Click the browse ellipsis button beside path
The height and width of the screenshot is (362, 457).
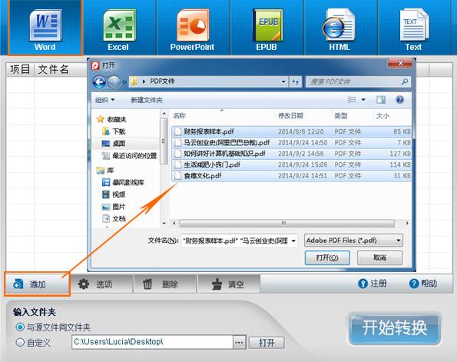click(x=240, y=342)
